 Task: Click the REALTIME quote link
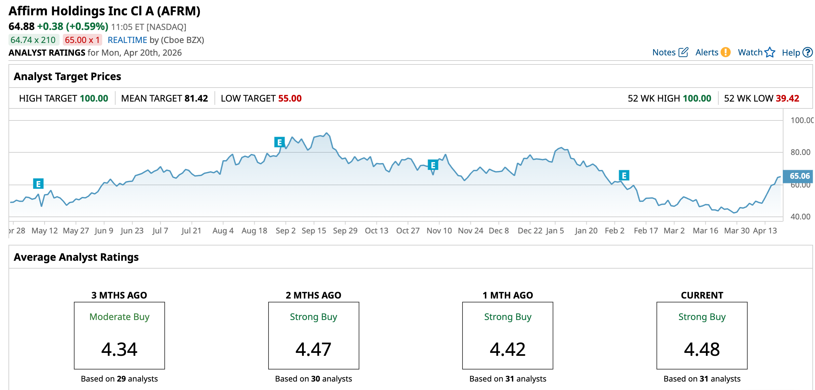tap(127, 40)
